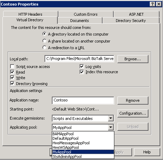This screenshot has height=160, width=163.
Task: Pick HwsMessagesAppPool from the list
Action: [83, 143]
